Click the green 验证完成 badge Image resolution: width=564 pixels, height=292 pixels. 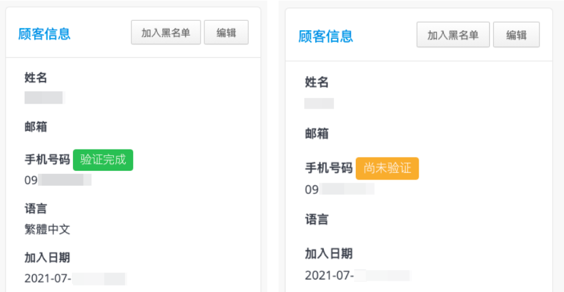(103, 160)
